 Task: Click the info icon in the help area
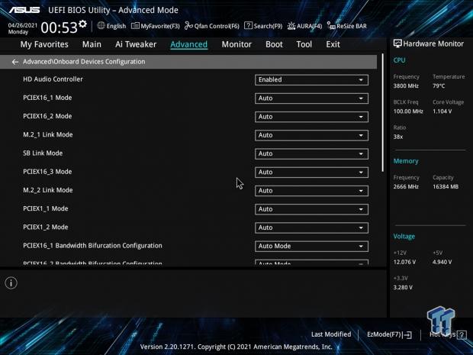[x=11, y=282]
